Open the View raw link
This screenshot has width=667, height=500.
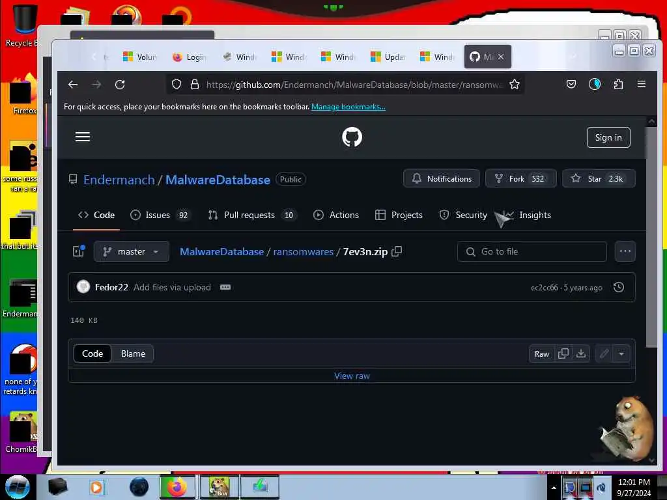tap(352, 376)
